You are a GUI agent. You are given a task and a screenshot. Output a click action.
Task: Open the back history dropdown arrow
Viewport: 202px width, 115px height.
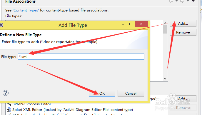(176, 1)
